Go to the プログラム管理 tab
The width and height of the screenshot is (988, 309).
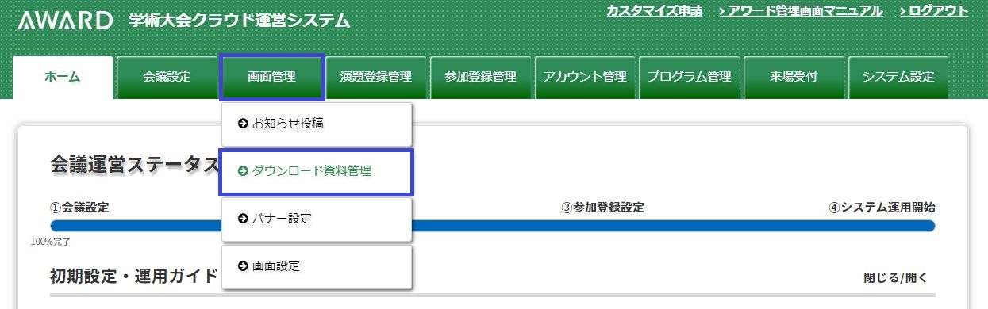(689, 77)
